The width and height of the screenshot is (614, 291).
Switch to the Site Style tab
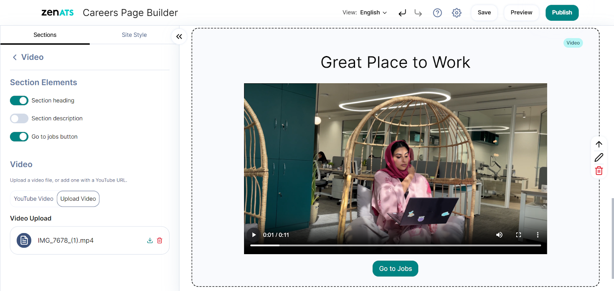click(134, 35)
